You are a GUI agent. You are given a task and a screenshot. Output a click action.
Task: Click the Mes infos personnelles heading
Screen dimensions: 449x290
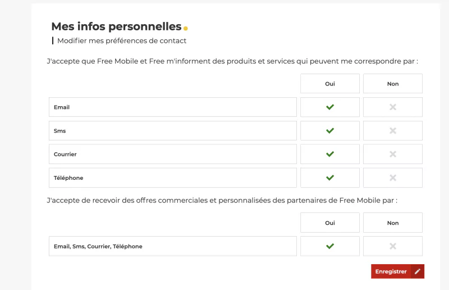pyautogui.click(x=116, y=26)
